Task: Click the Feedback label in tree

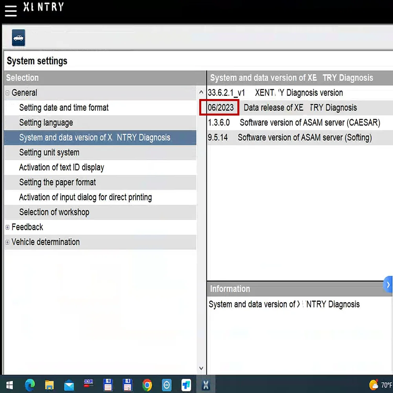Action: coord(28,227)
